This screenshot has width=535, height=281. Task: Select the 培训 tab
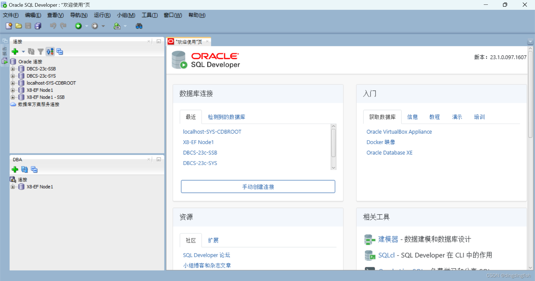tap(479, 117)
